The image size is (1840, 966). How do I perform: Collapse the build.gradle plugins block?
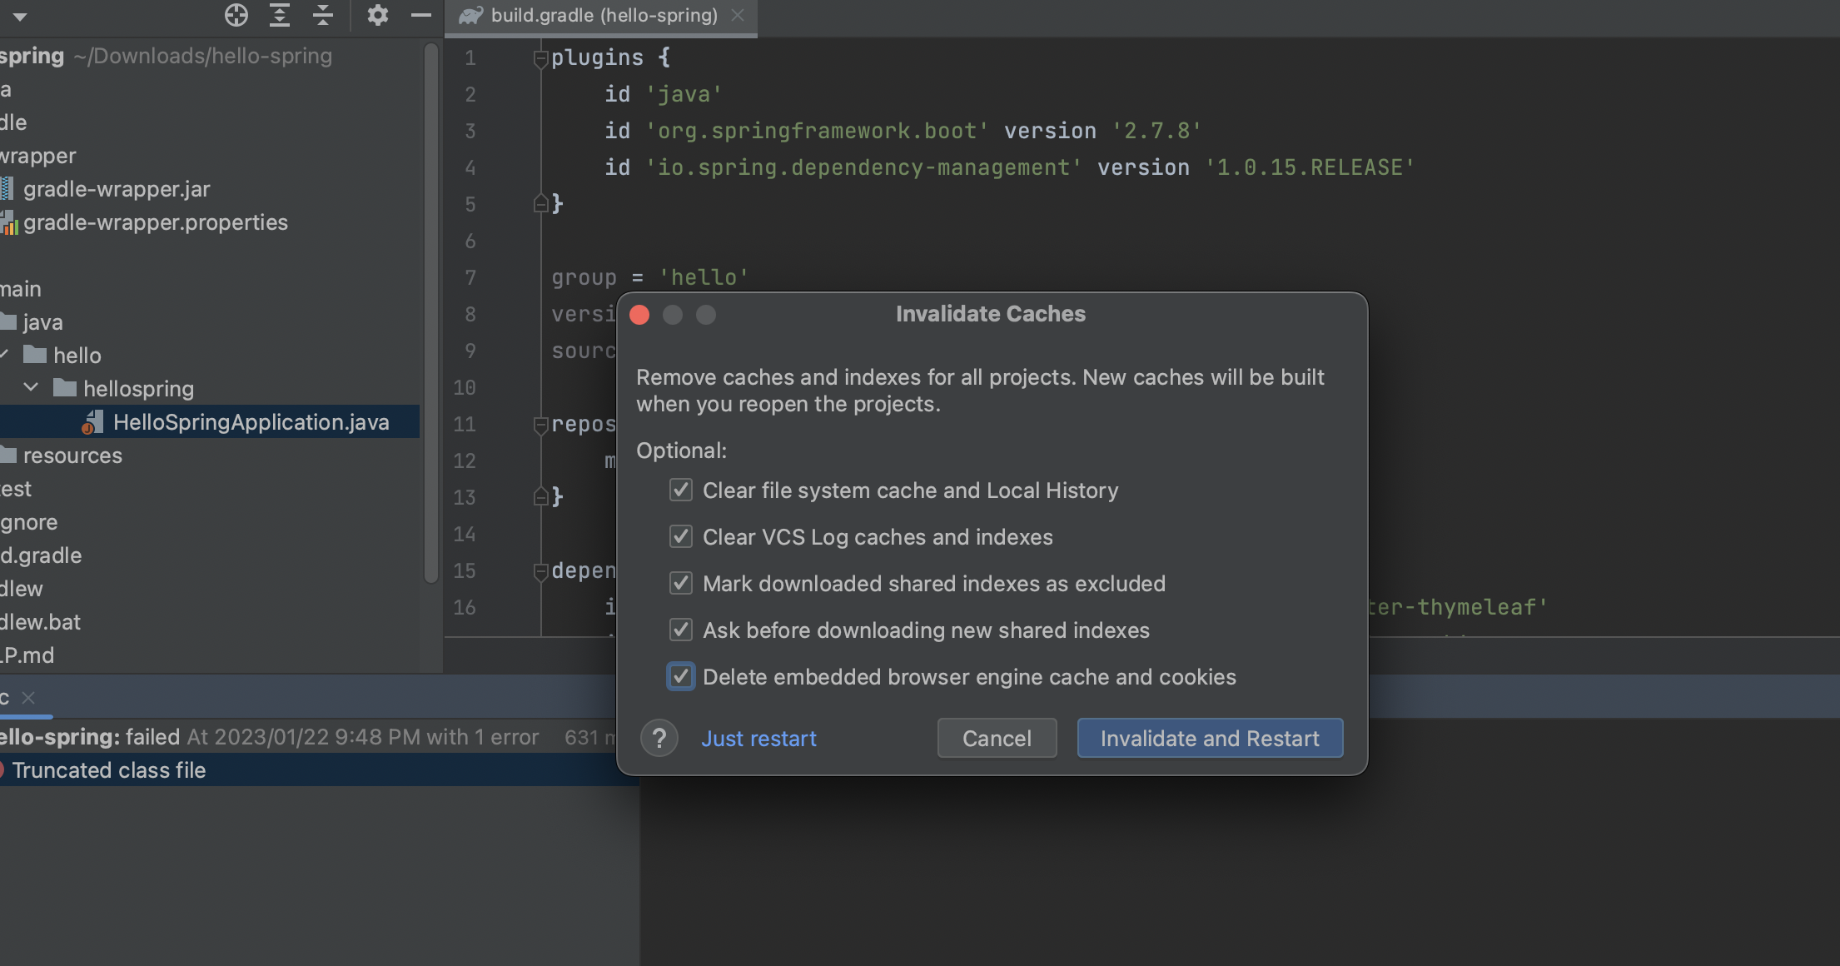(540, 57)
